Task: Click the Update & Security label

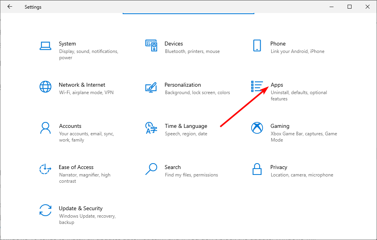Action: tap(81, 208)
